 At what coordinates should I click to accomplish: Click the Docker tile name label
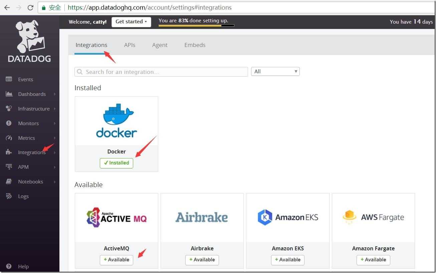[x=117, y=151]
